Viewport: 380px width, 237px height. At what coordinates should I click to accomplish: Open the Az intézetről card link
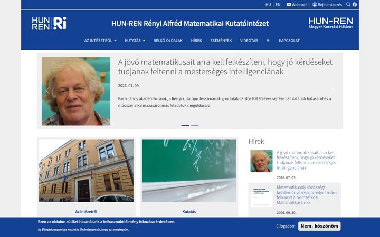pos(86,212)
